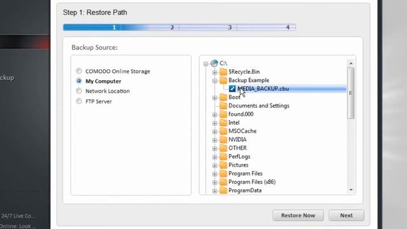407x229 pixels.
Task: Click the folder tree scrollbar thumb
Action: tap(350, 93)
